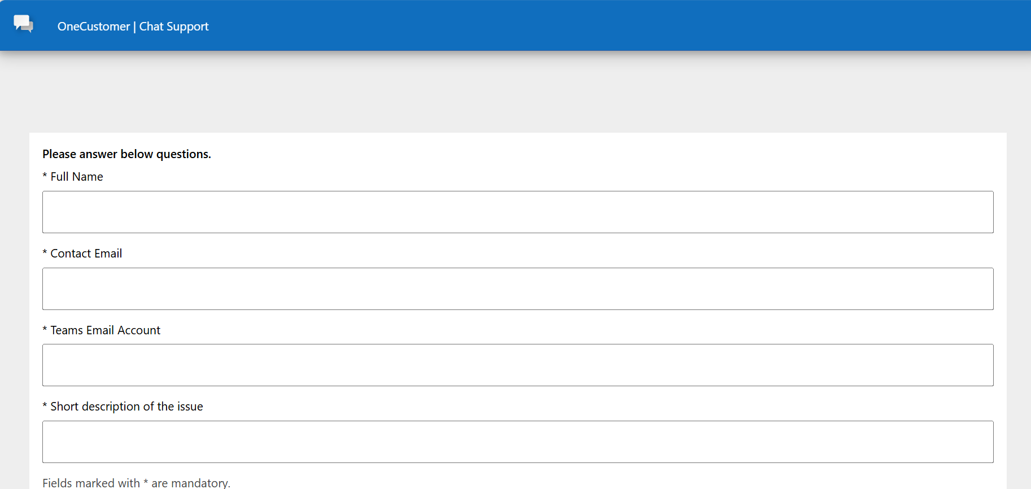1031x489 pixels.
Task: Focus the Short description input box
Action: click(x=518, y=442)
